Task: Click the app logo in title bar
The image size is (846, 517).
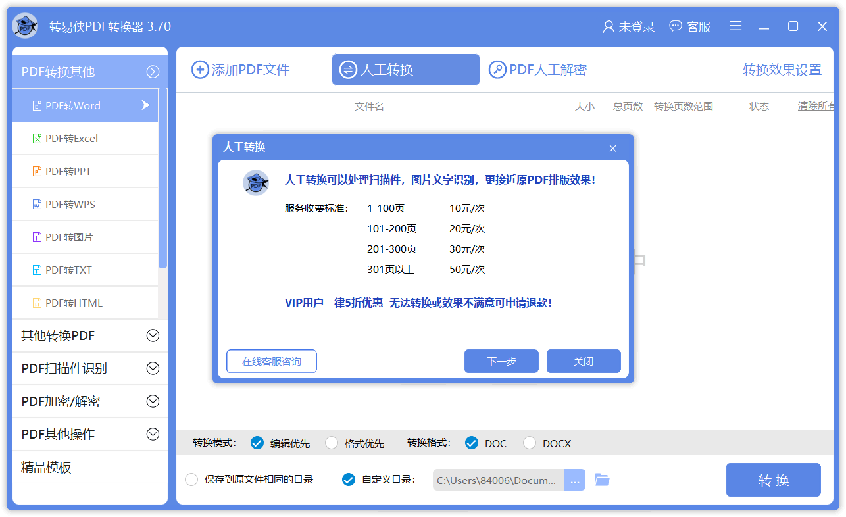Action: [25, 26]
